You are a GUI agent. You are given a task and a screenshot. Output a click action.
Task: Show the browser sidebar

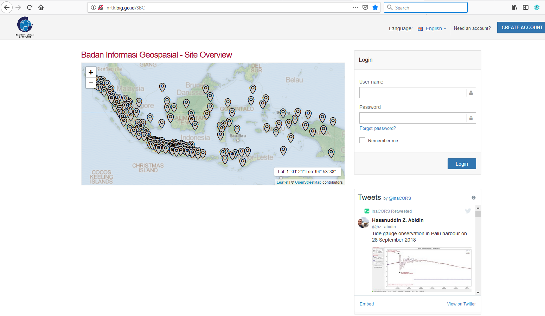tap(525, 7)
